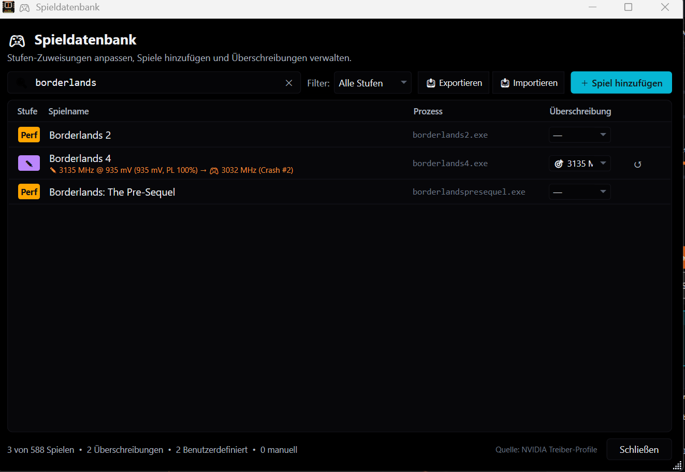This screenshot has height=472, width=685.
Task: Click the purple pencil badge for Borderlands 4
Action: pyautogui.click(x=28, y=163)
